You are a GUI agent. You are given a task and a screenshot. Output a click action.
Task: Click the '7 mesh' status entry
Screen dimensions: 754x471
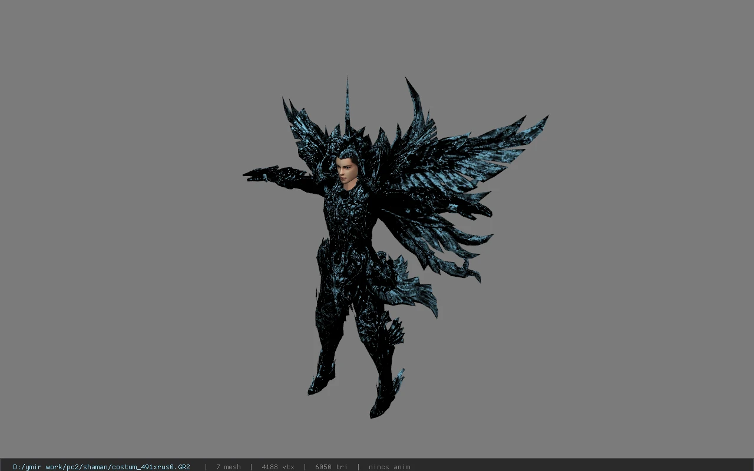pyautogui.click(x=228, y=467)
